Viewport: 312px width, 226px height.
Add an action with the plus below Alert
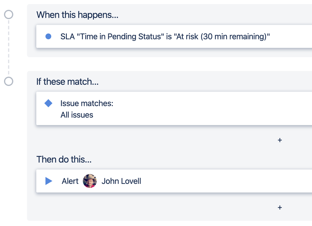point(280,207)
